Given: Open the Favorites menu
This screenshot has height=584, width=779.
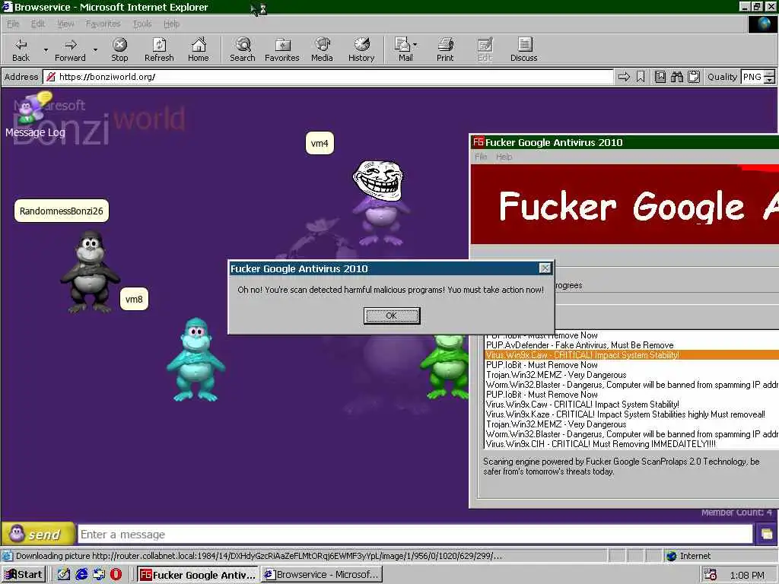Looking at the screenshot, I should tap(103, 24).
